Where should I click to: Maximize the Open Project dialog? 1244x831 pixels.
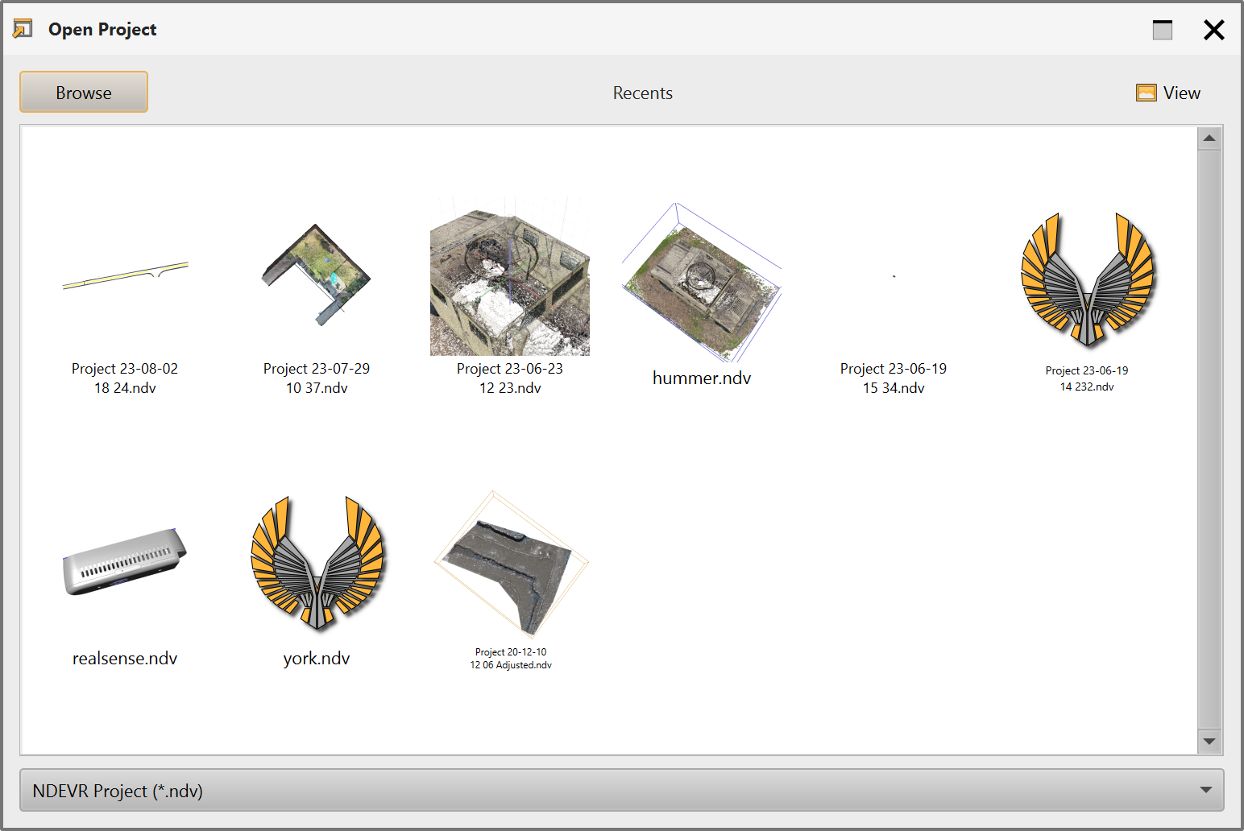[x=1162, y=30]
